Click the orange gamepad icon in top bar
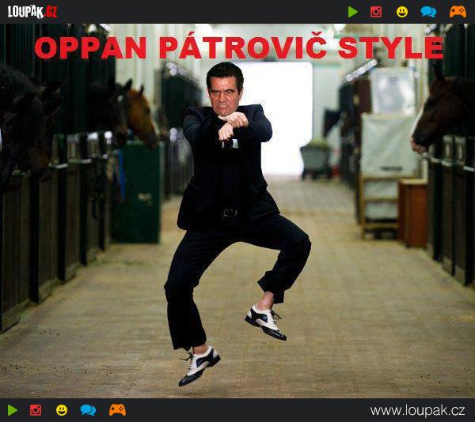The image size is (475, 422). click(458, 12)
